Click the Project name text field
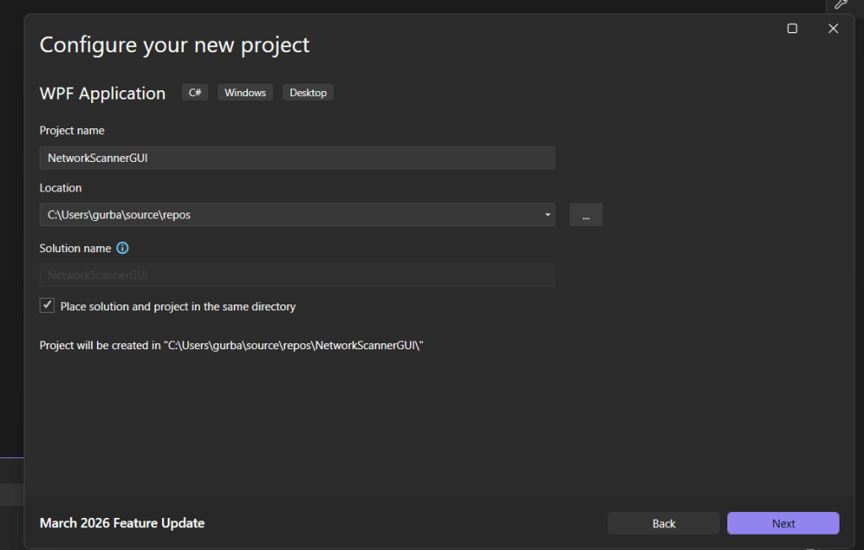 click(296, 158)
